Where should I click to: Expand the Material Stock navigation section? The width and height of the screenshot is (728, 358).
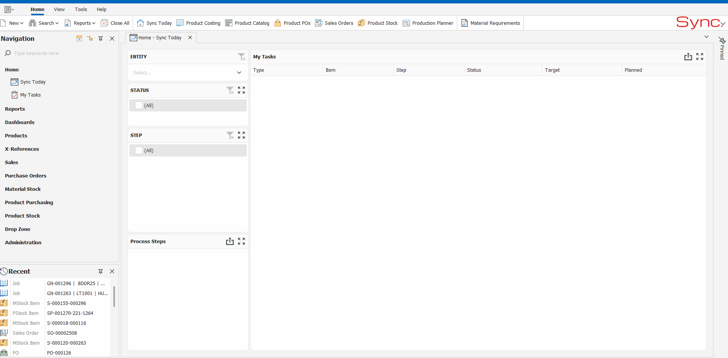[x=23, y=189]
